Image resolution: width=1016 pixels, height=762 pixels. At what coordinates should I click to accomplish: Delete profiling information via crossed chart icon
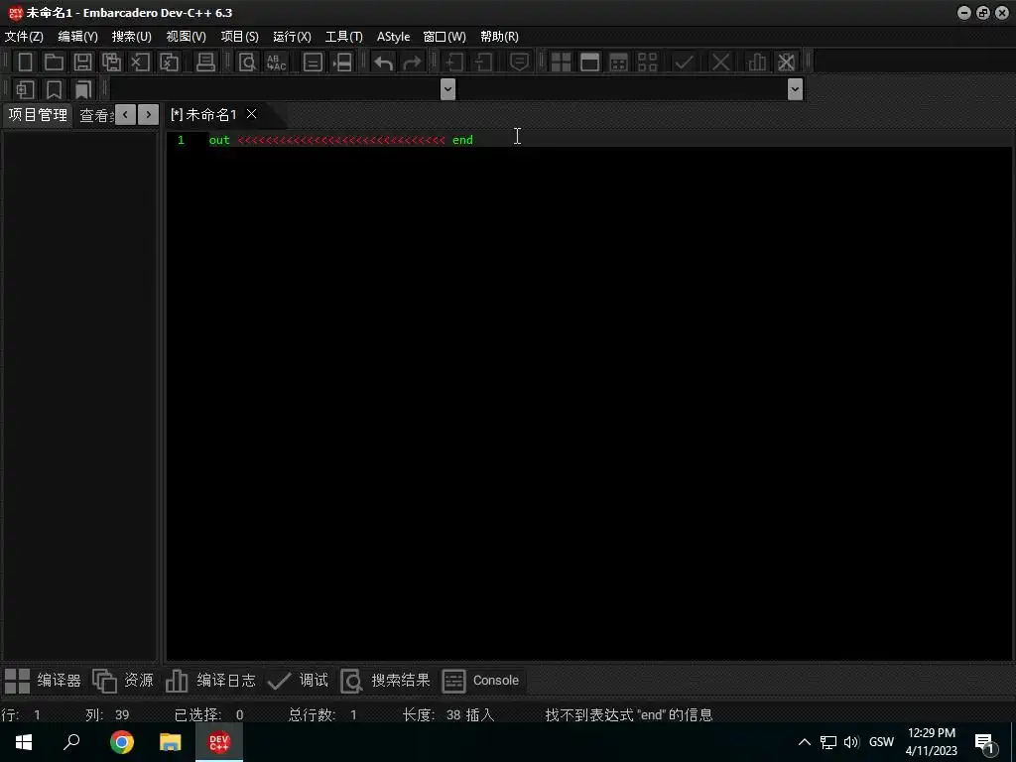(786, 63)
